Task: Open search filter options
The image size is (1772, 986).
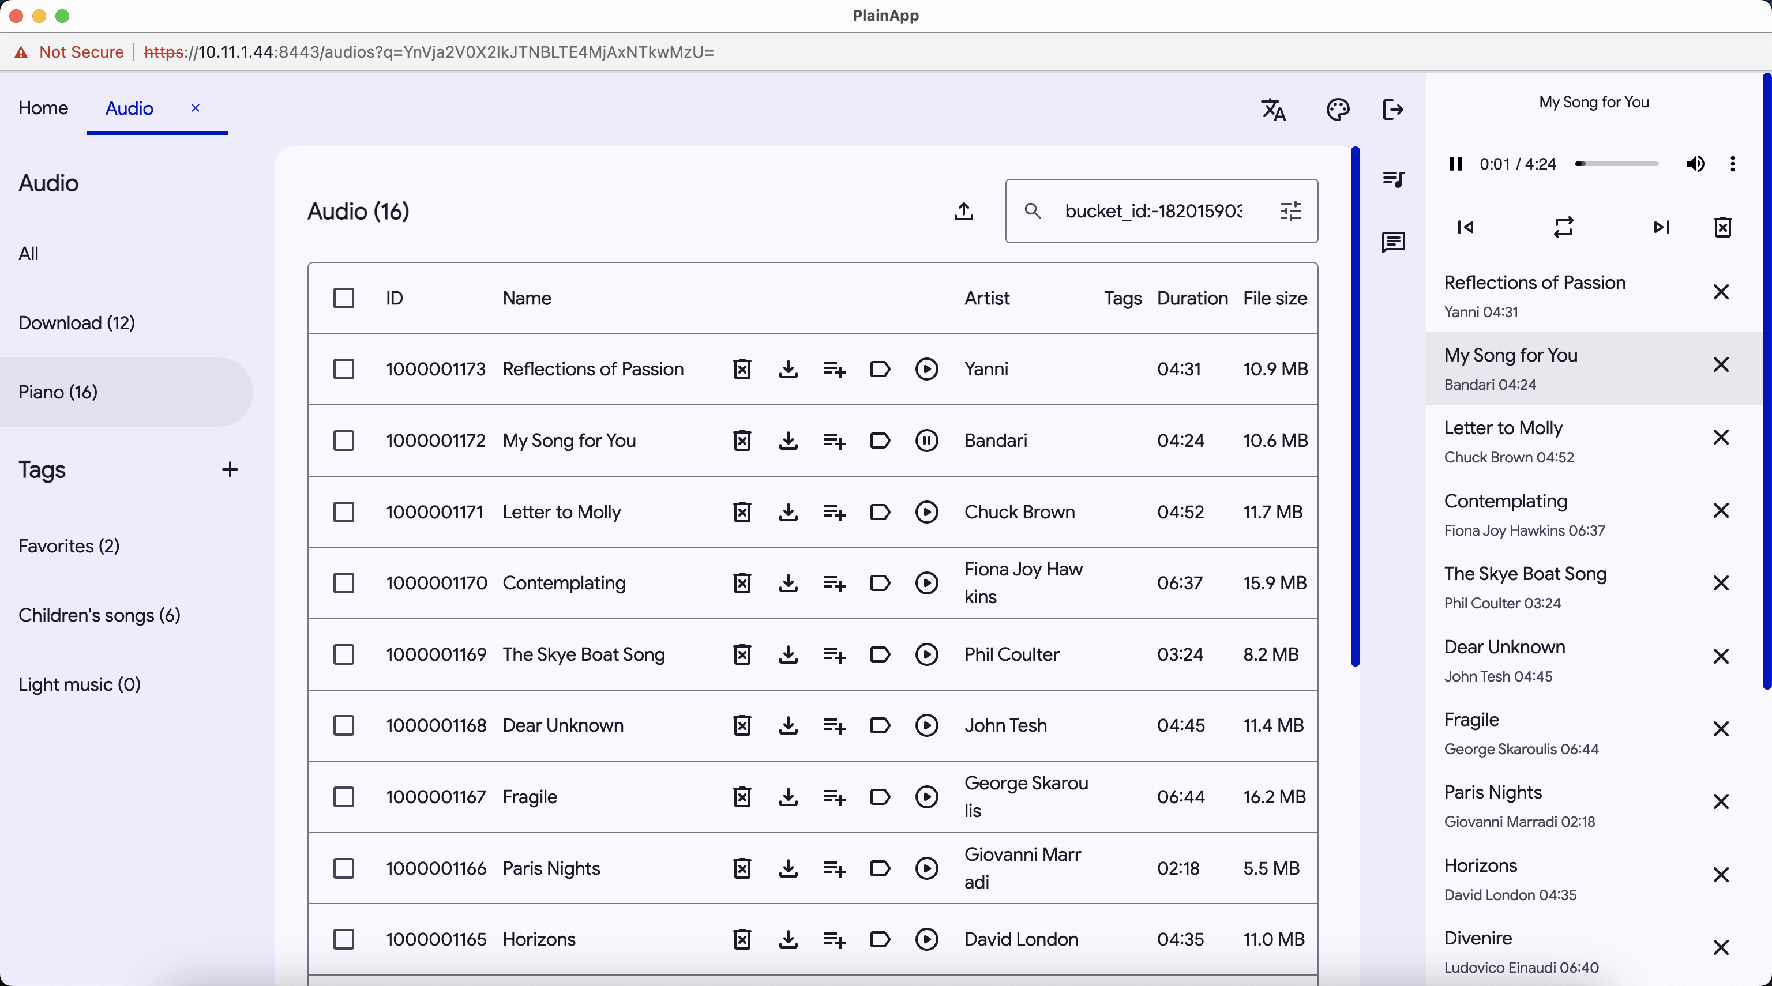Action: click(x=1290, y=211)
